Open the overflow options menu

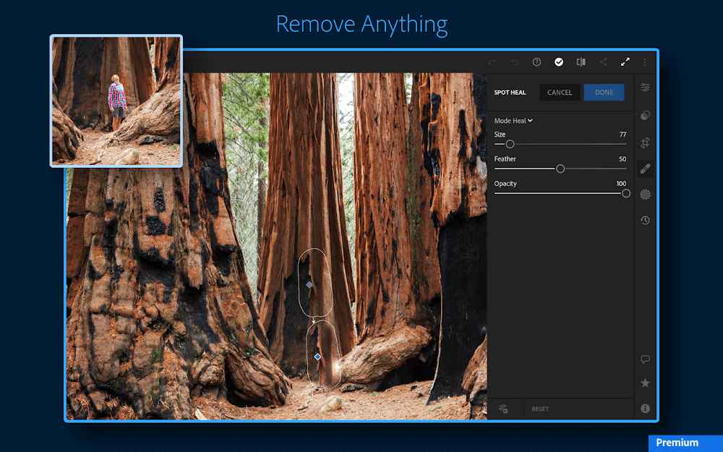(645, 62)
